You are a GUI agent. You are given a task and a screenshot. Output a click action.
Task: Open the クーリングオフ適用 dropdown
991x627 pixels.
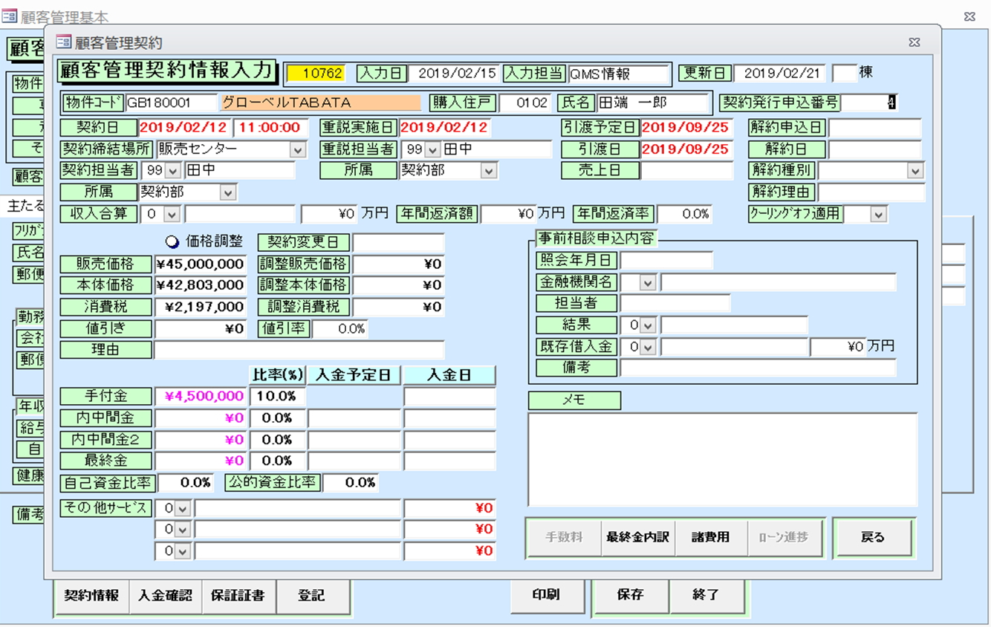879,214
